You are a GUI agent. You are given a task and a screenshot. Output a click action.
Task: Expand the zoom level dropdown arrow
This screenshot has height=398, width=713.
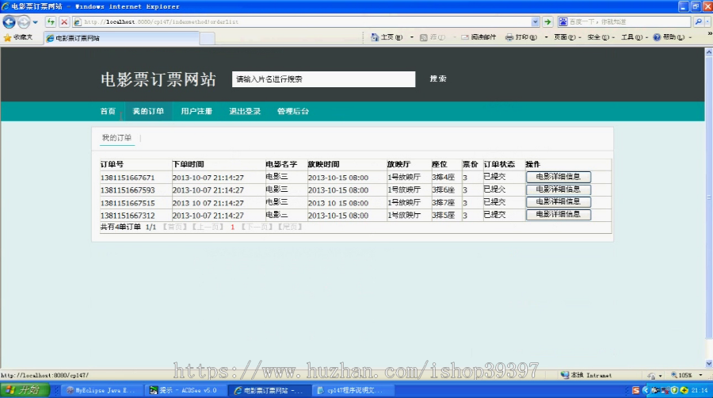[x=701, y=375]
